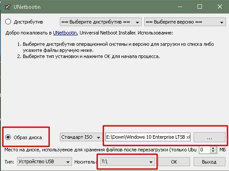Image resolution: width=229 pixels, height=171 pixels.
Task: Close the UNetbootin window
Action: click(x=220, y=7)
